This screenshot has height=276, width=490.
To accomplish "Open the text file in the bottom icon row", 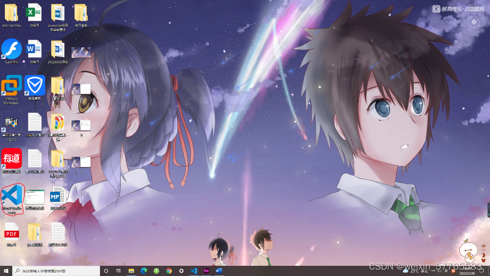I will tap(58, 234).
